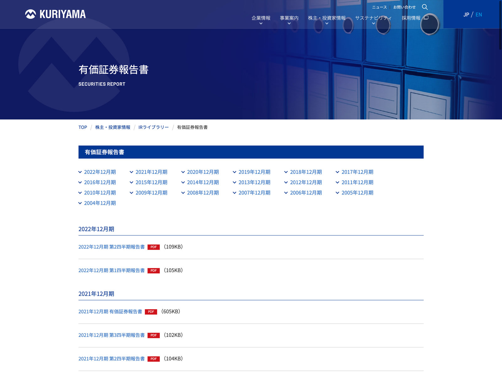The width and height of the screenshot is (502, 377).
Task: Open PDF icon for 2022年12月期 第1四半期報告書
Action: pos(153,271)
